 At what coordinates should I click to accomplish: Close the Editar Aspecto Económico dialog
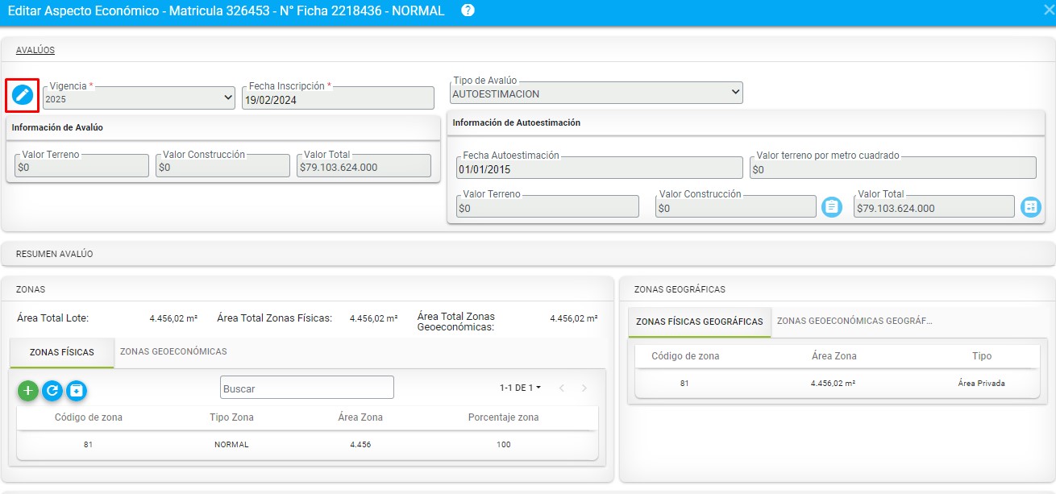[x=1048, y=11]
